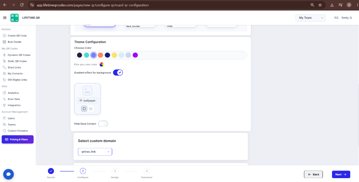359x182 pixels.
Task: Click the Teams group icon
Action: click(4, 124)
